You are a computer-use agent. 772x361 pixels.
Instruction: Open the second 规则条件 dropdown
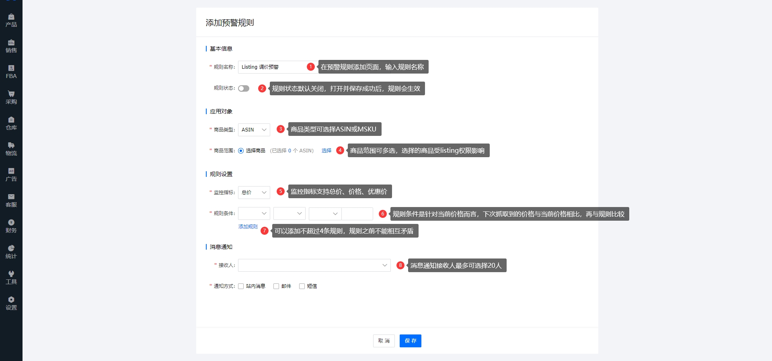pos(289,213)
